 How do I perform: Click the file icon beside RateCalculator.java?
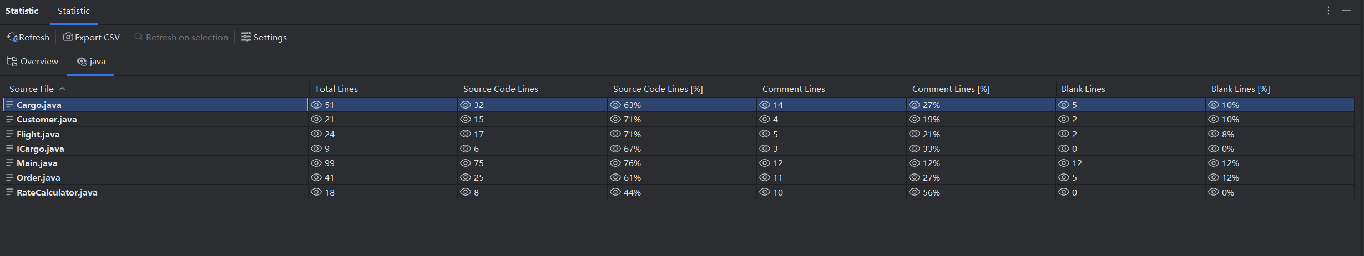pyautogui.click(x=9, y=192)
